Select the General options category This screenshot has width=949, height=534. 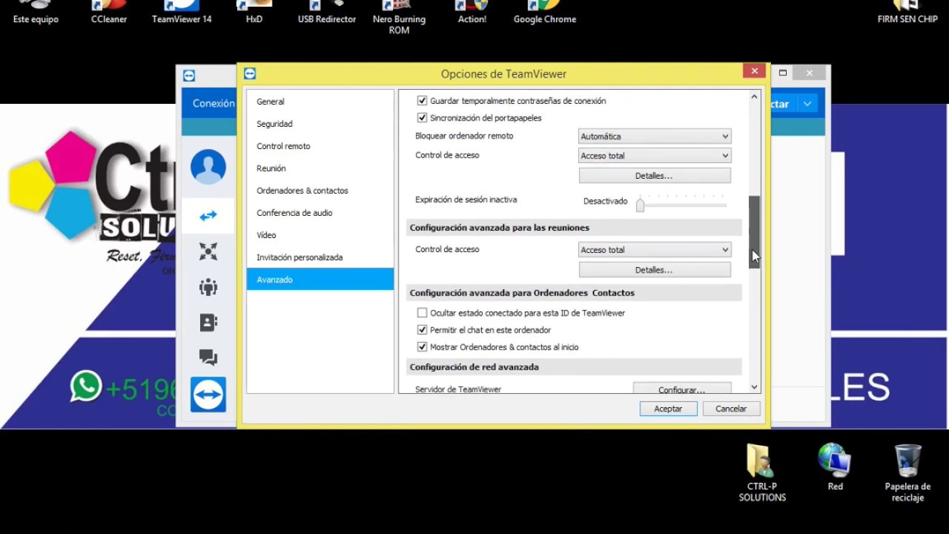click(x=320, y=102)
